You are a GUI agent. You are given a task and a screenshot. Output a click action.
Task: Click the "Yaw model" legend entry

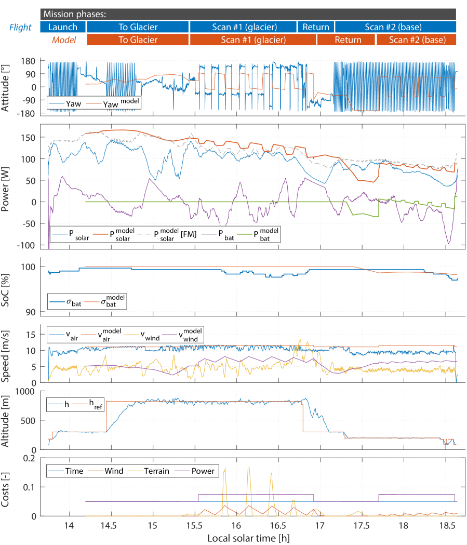[113, 103]
